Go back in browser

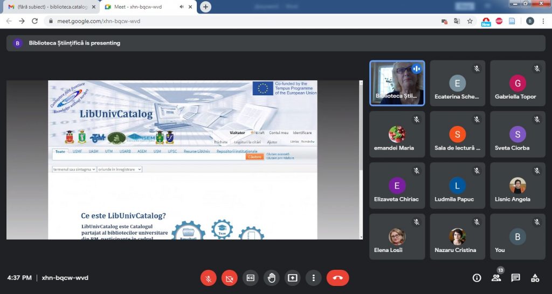point(9,21)
